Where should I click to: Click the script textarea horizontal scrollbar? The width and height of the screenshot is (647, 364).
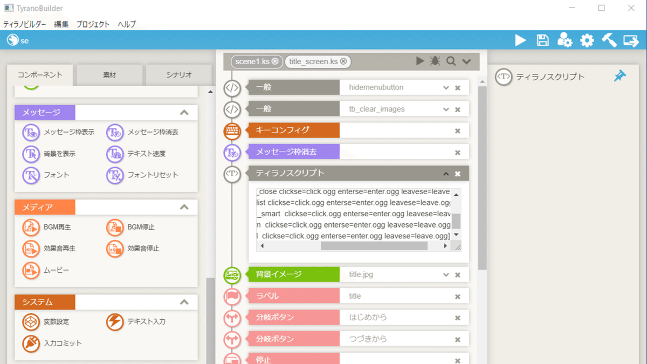click(x=374, y=246)
